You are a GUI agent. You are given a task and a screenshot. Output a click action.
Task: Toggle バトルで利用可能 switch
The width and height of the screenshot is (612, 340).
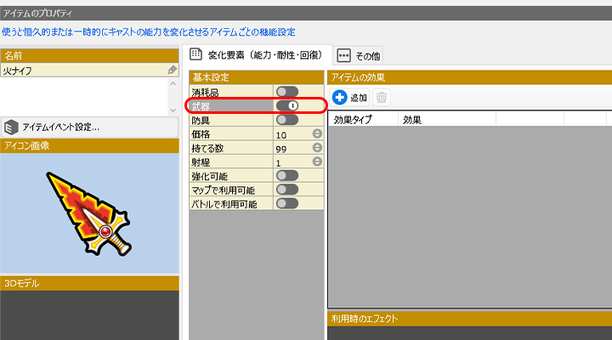[287, 203]
